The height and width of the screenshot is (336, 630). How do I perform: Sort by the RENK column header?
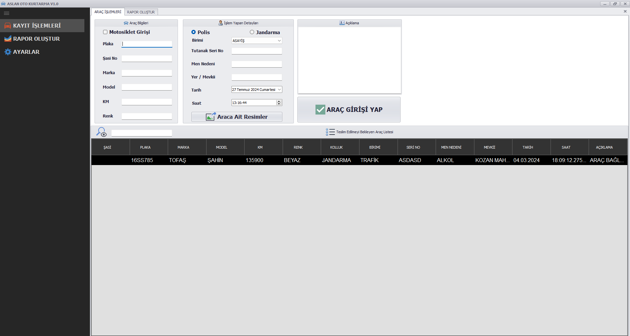pyautogui.click(x=302, y=147)
